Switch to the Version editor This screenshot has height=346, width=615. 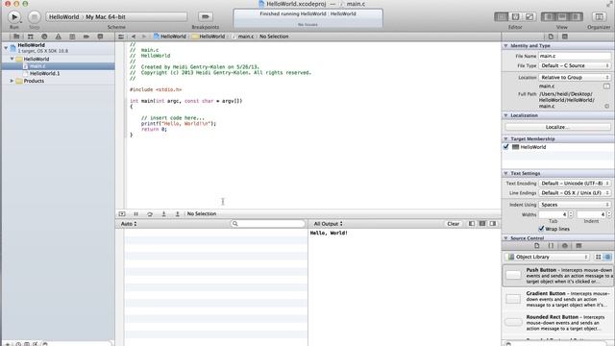[x=529, y=16]
